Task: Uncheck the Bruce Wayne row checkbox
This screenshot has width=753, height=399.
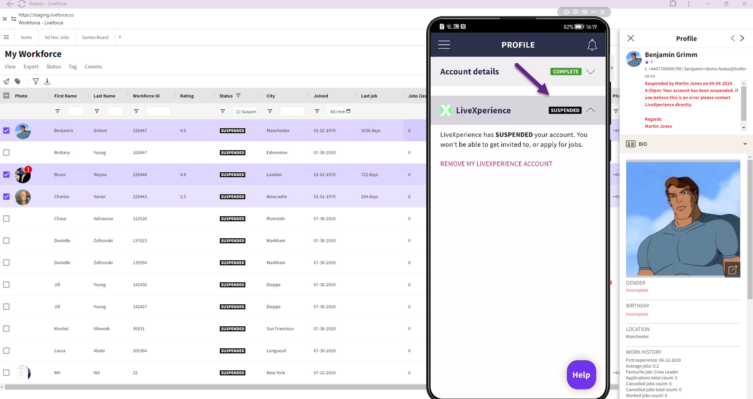Action: 6,175
